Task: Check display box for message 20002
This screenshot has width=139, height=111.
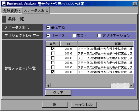Action: click(x=53, y=53)
